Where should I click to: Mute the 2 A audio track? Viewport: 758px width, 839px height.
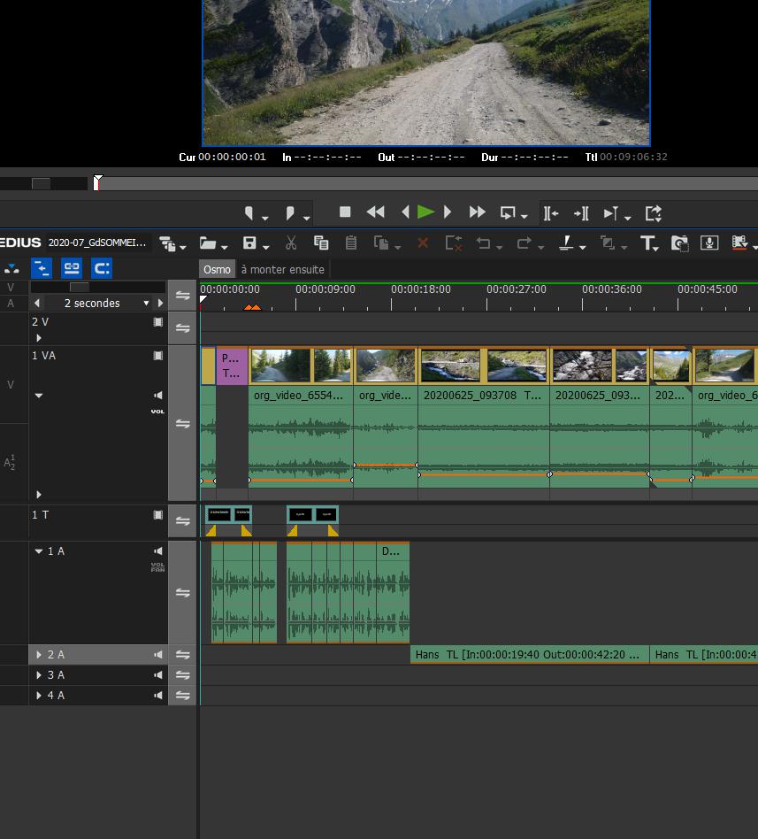click(x=158, y=655)
